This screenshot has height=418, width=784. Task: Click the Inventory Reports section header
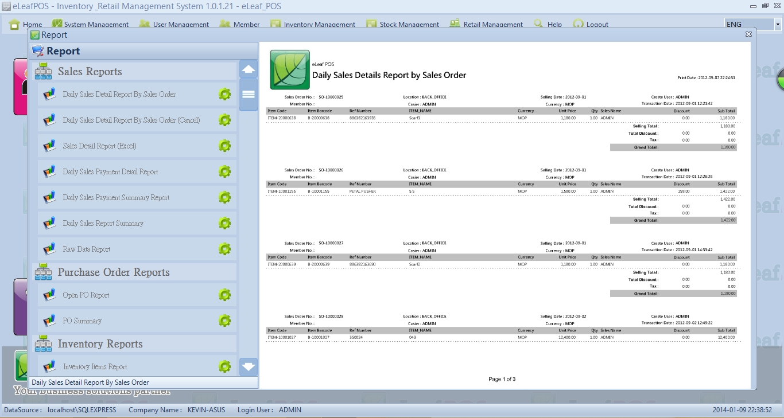tap(100, 344)
